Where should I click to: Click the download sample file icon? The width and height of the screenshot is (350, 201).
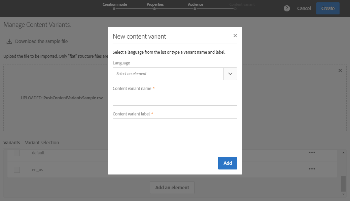click(9, 41)
